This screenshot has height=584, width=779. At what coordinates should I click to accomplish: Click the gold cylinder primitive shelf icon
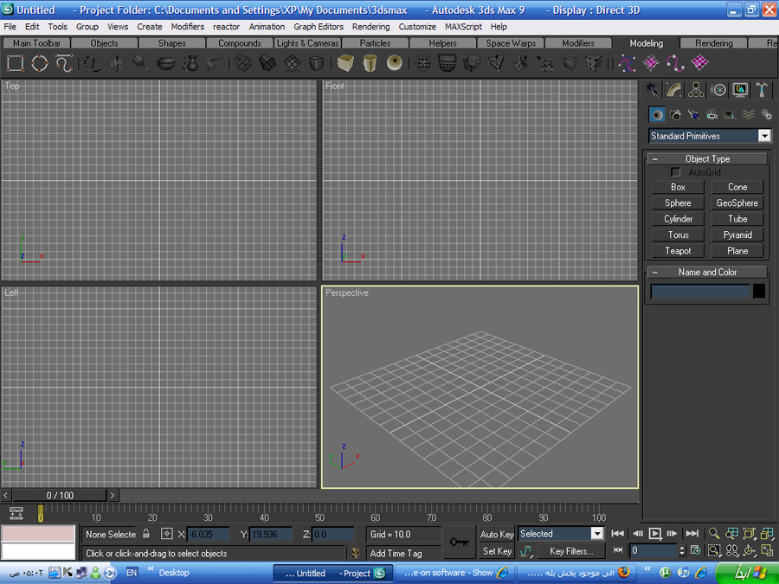click(x=370, y=63)
